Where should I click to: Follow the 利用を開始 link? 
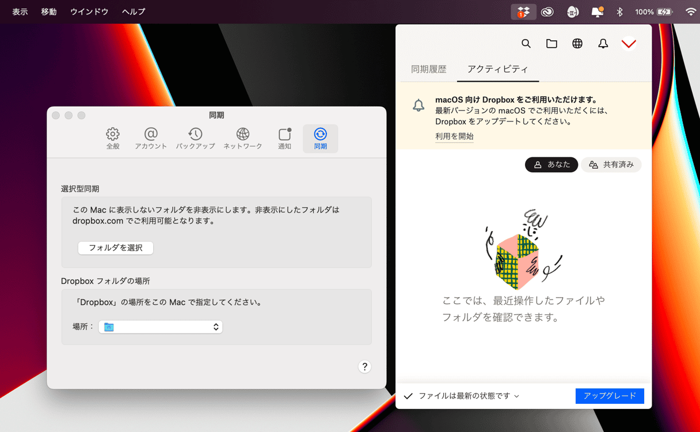[454, 137]
